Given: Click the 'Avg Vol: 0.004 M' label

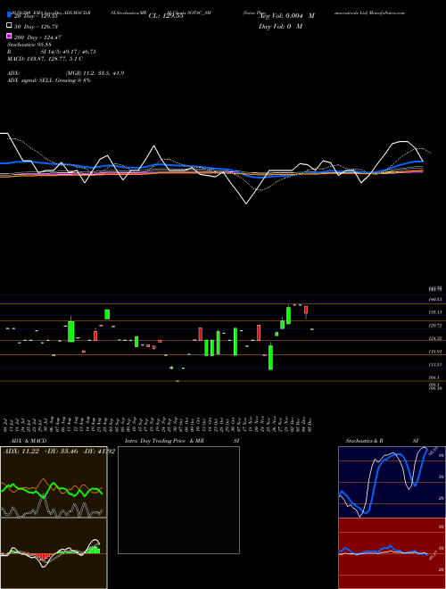Looking at the screenshot, I should click(x=287, y=16).
